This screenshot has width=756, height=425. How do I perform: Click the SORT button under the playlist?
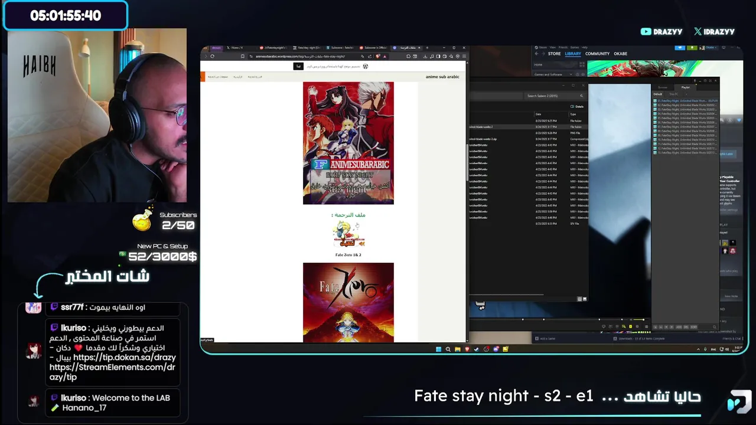coord(693,327)
